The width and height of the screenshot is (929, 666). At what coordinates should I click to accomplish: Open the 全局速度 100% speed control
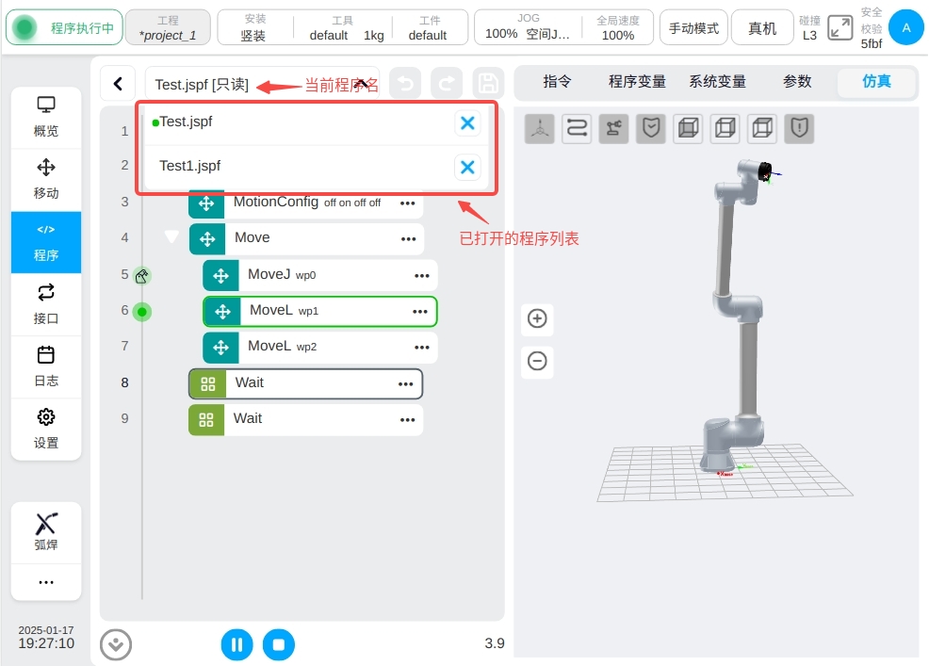(617, 28)
